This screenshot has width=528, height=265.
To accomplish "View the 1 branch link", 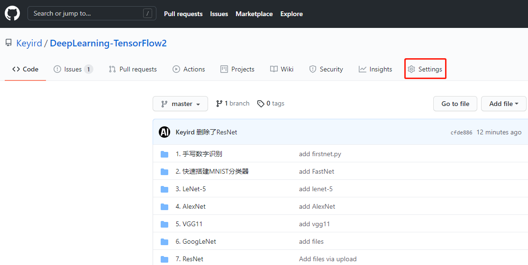I will pyautogui.click(x=233, y=104).
